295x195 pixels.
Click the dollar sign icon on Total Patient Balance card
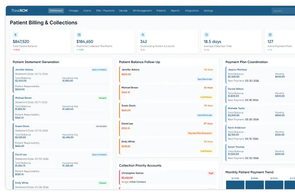[15, 34]
